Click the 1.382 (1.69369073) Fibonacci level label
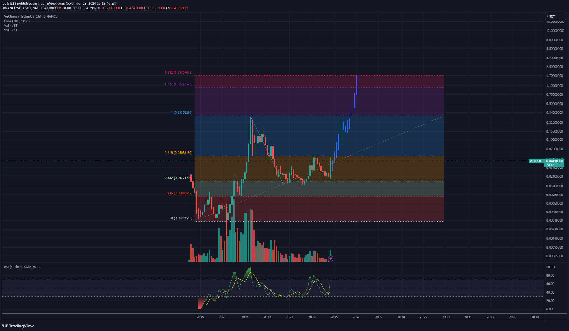Viewport: 569px width, 331px height. tap(178, 73)
